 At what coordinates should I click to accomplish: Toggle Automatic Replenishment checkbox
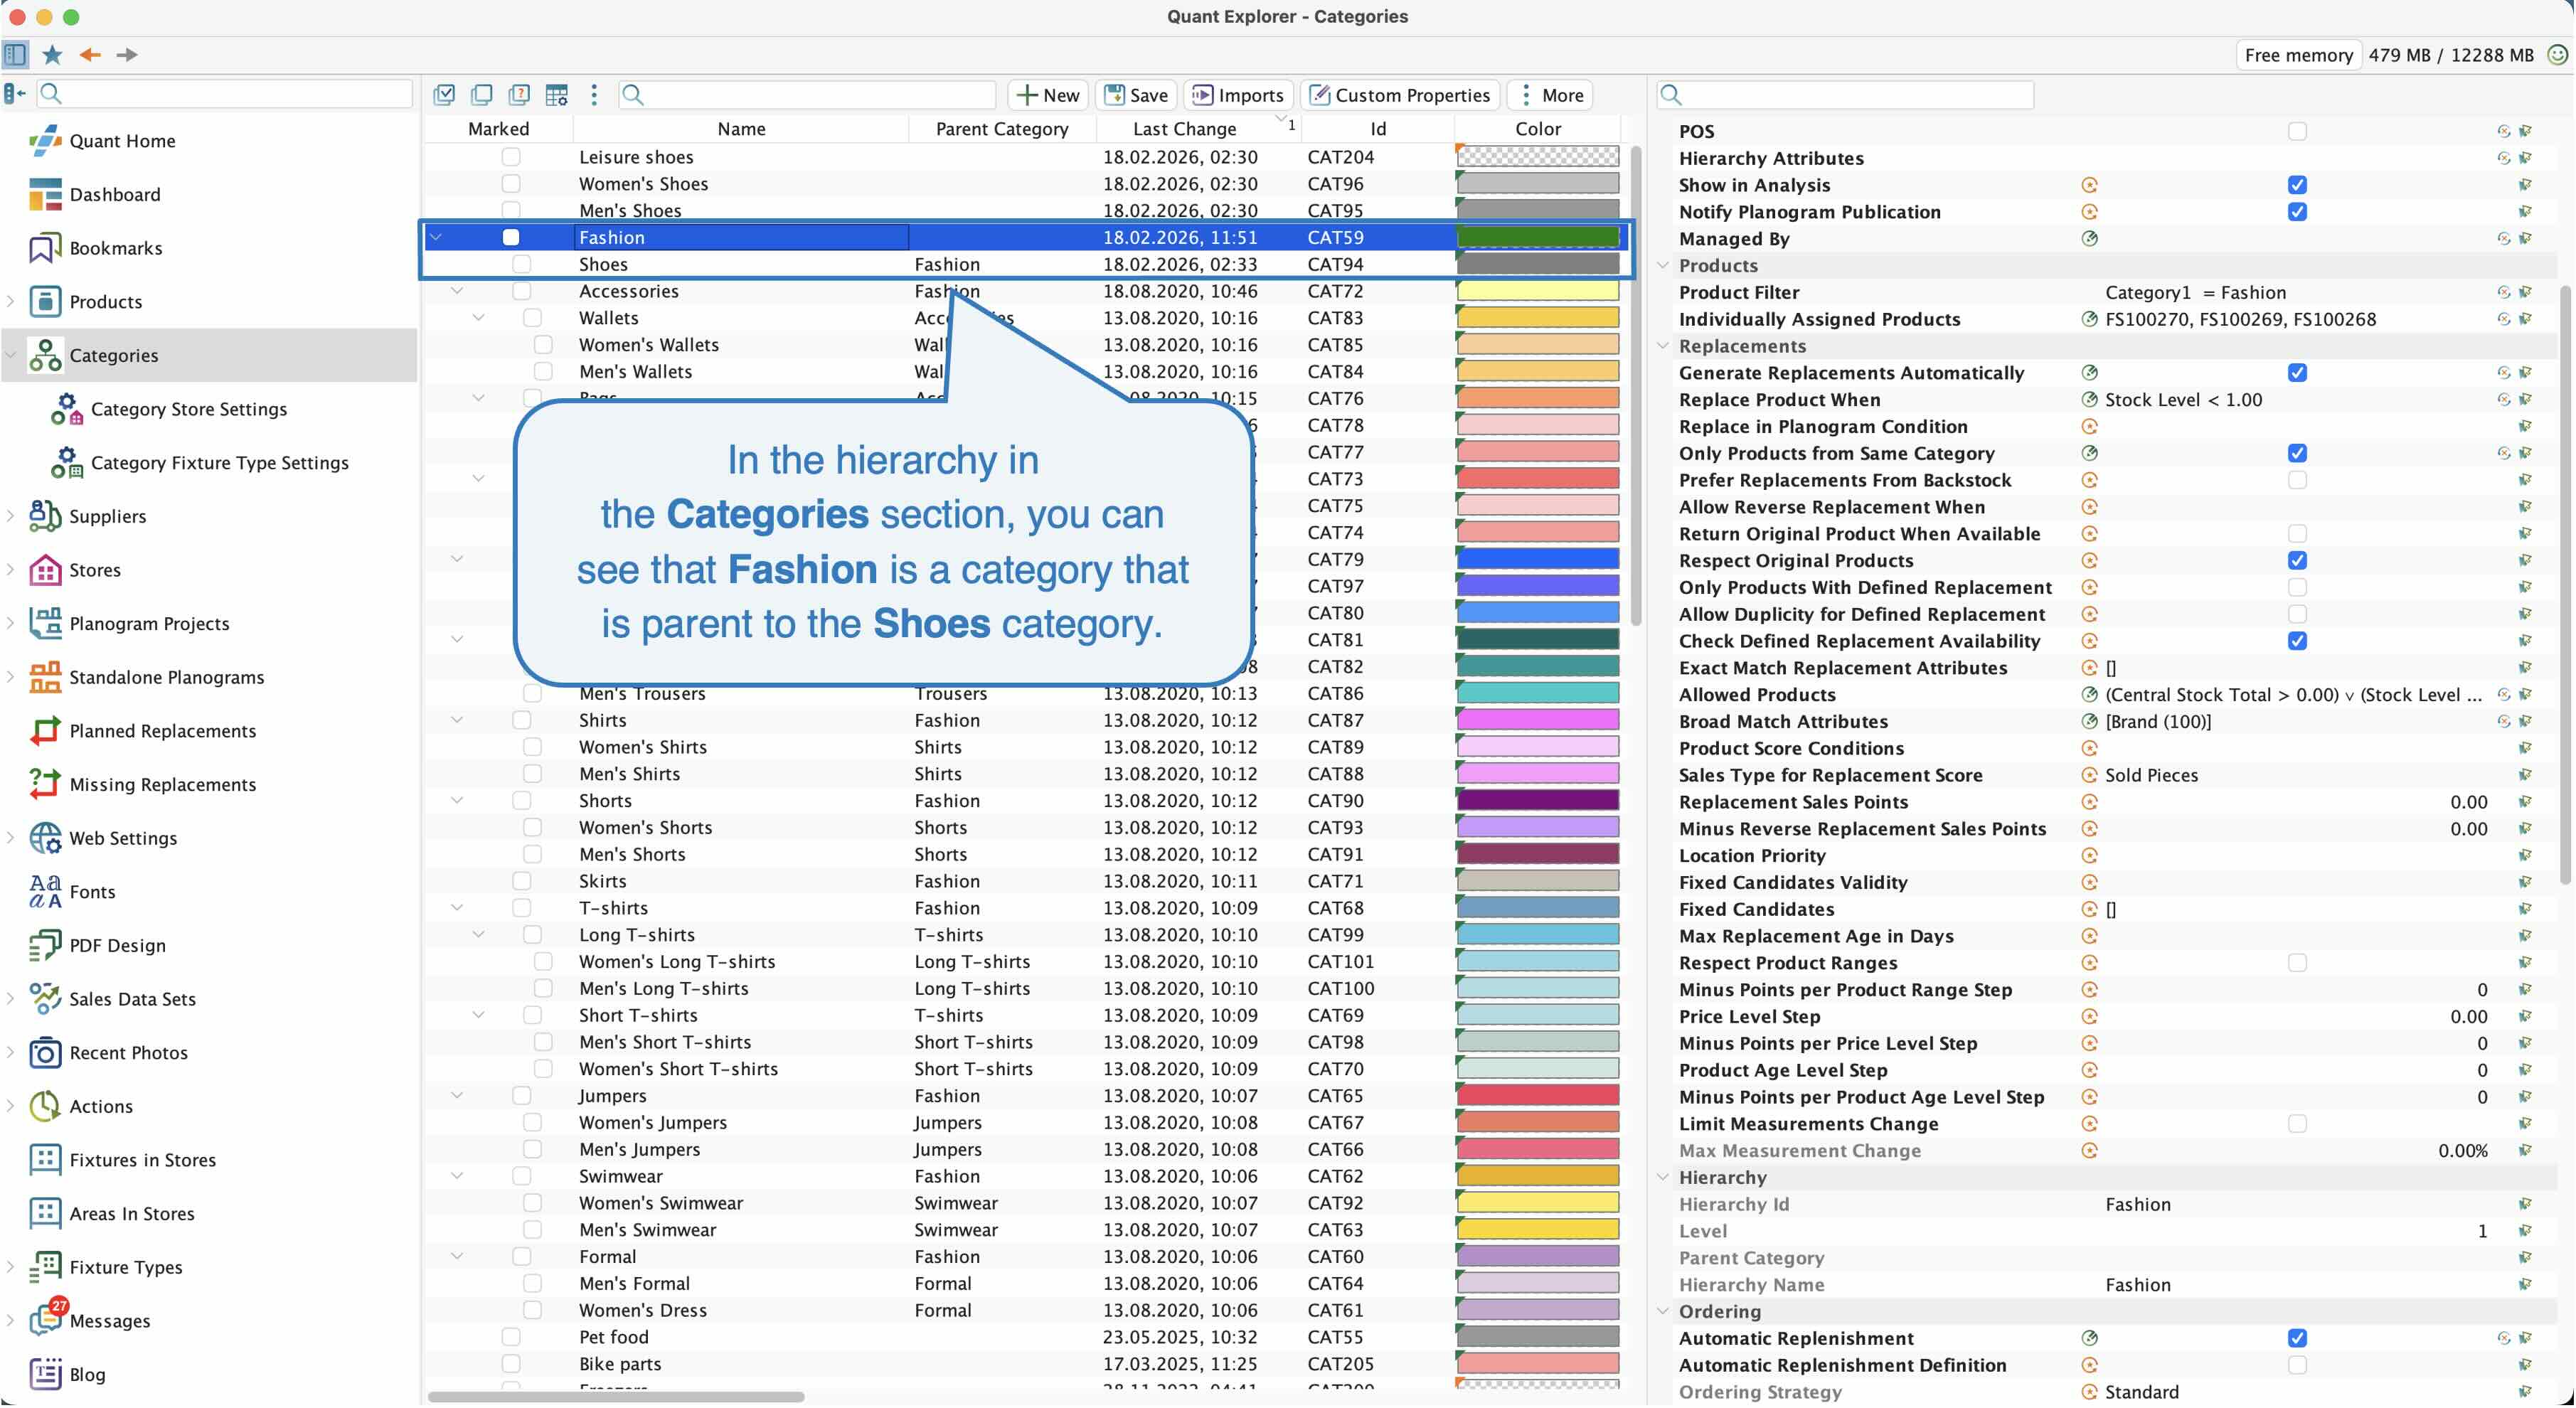point(2297,1338)
